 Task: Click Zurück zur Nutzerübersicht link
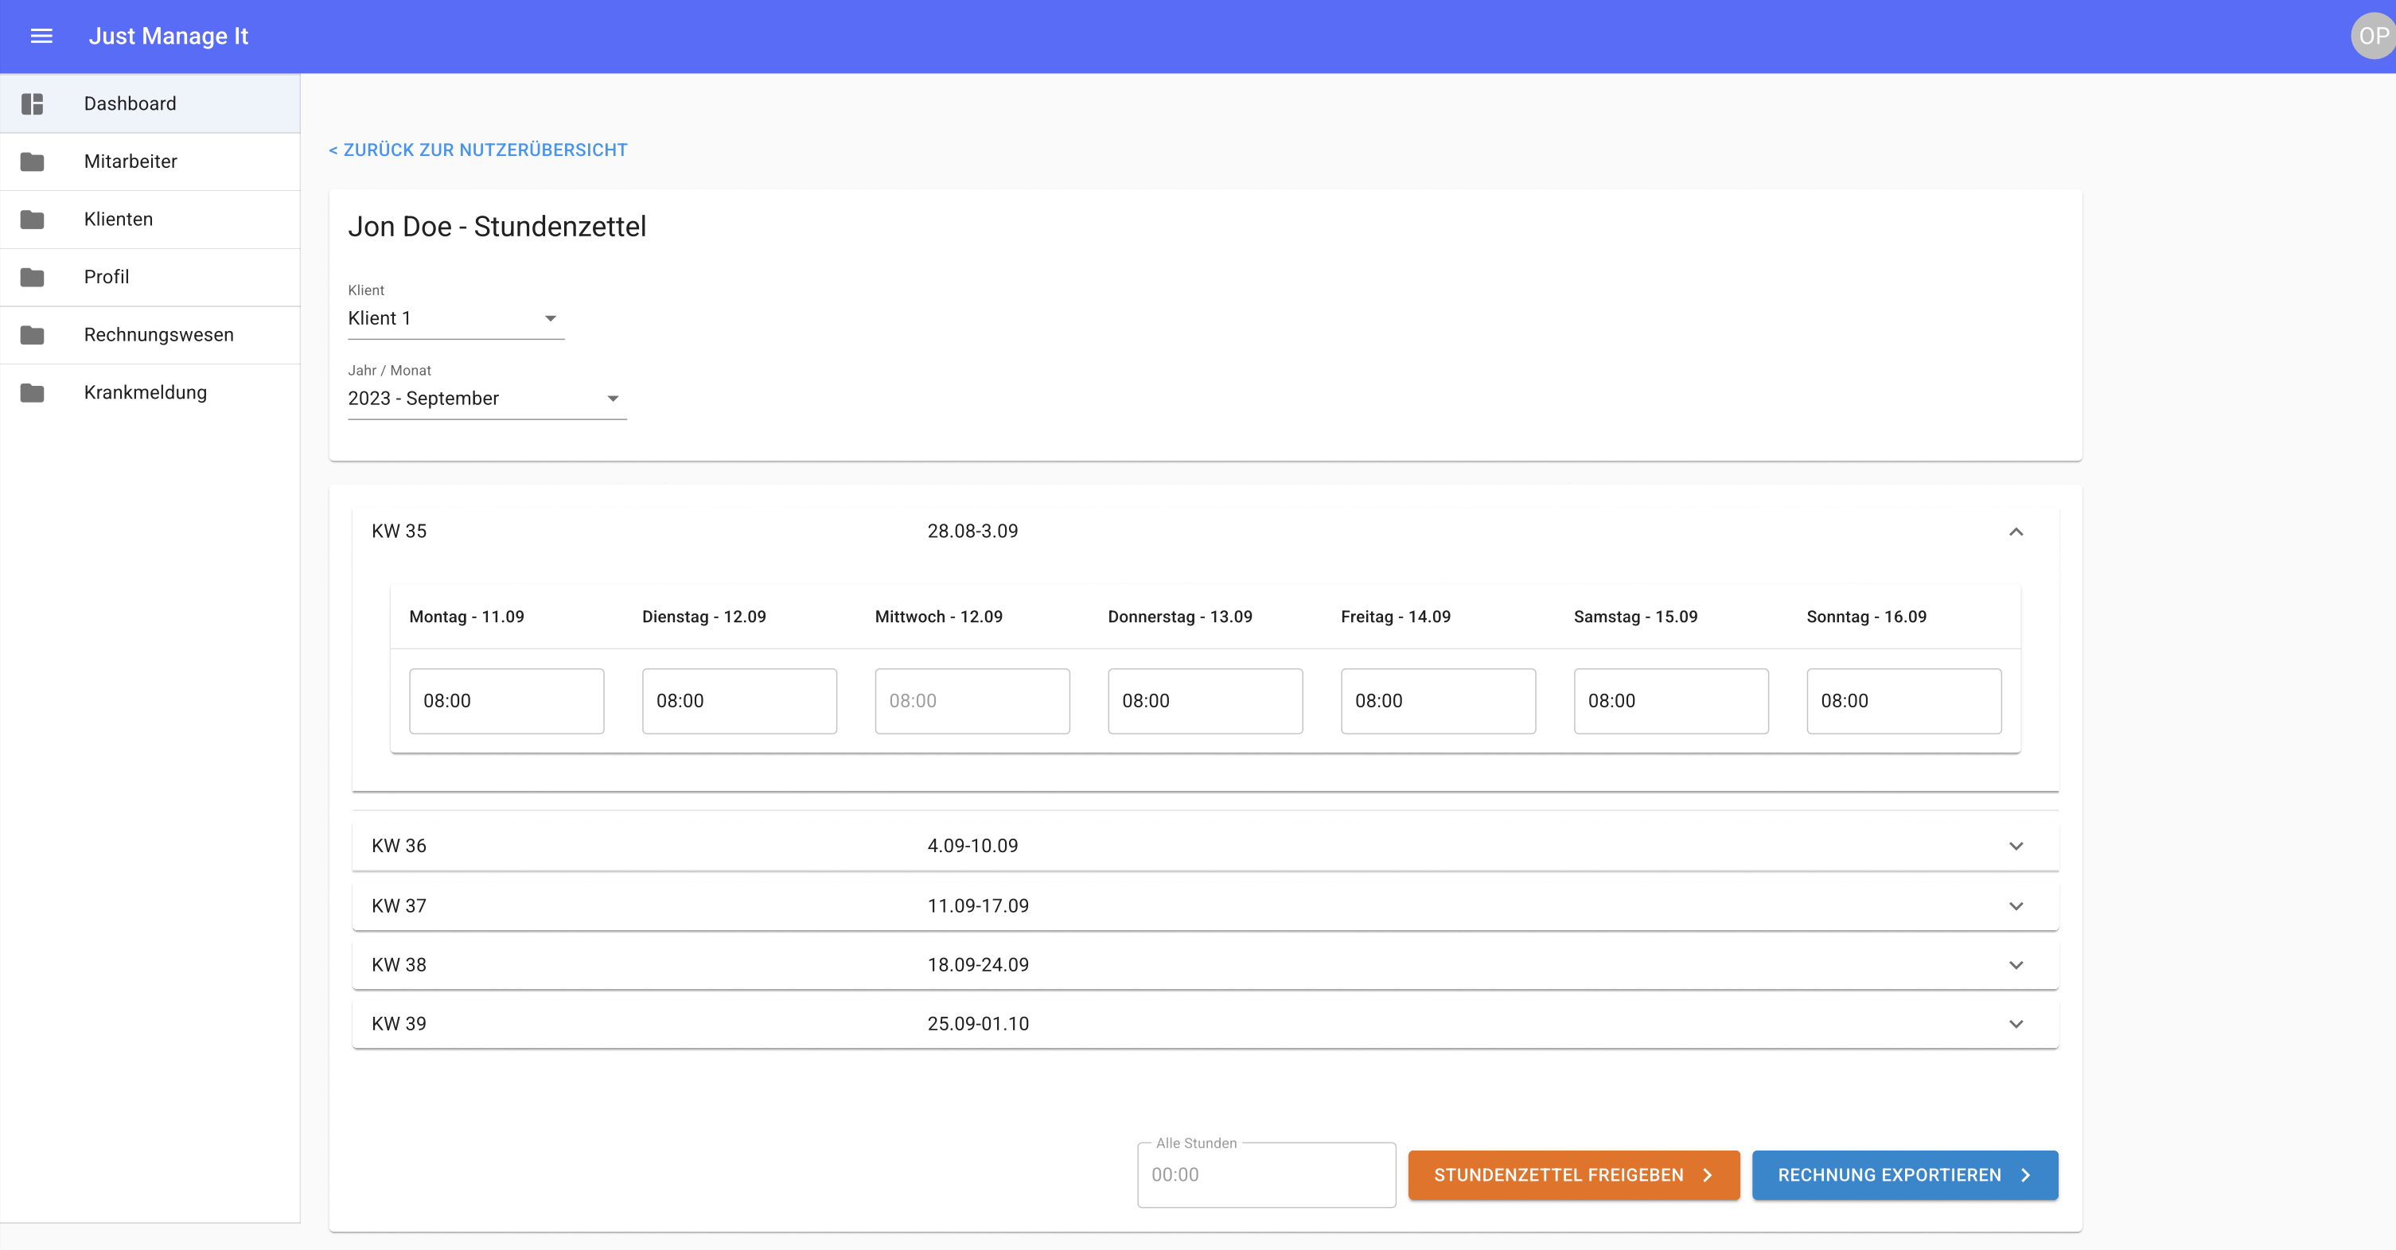click(x=478, y=150)
